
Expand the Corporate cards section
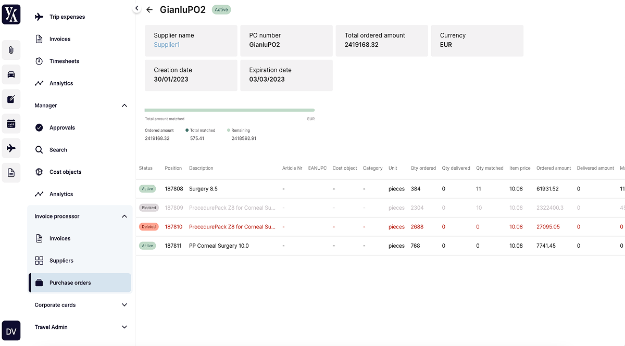coord(124,305)
